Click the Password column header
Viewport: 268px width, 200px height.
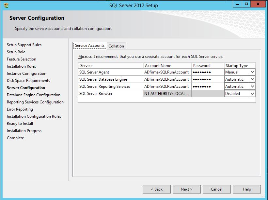208,66
